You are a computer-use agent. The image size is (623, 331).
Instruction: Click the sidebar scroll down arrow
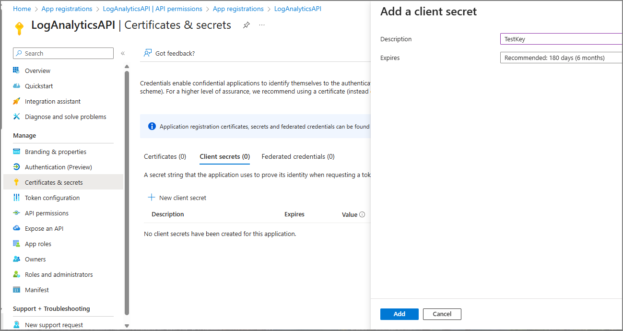pyautogui.click(x=127, y=326)
